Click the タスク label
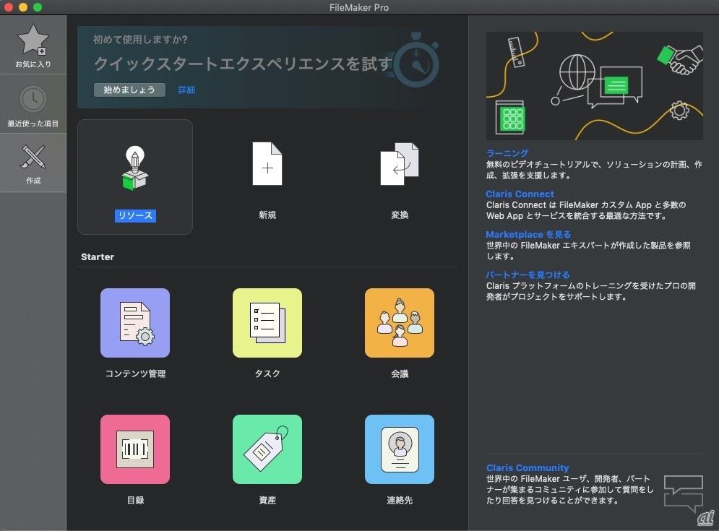The image size is (719, 531). pos(267,374)
